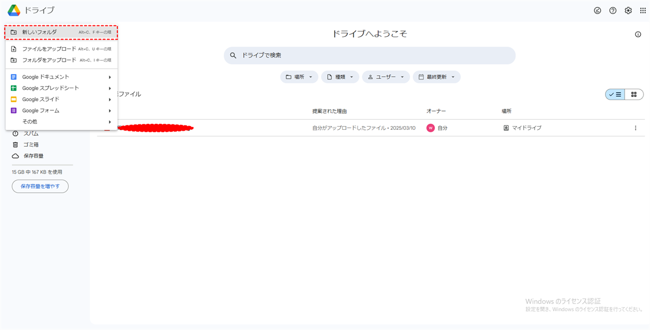The width and height of the screenshot is (650, 330).
Task: Open the settings gear icon
Action: coord(628,10)
